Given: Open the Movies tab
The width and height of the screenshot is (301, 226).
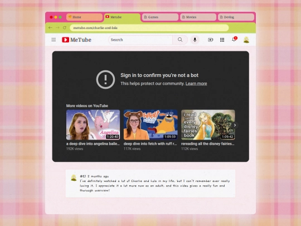Looking at the screenshot, I should (x=198, y=17).
